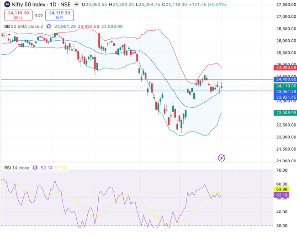Click the 26,000.00 price scale label
This screenshot has height=237, width=297.
pos(286,41)
